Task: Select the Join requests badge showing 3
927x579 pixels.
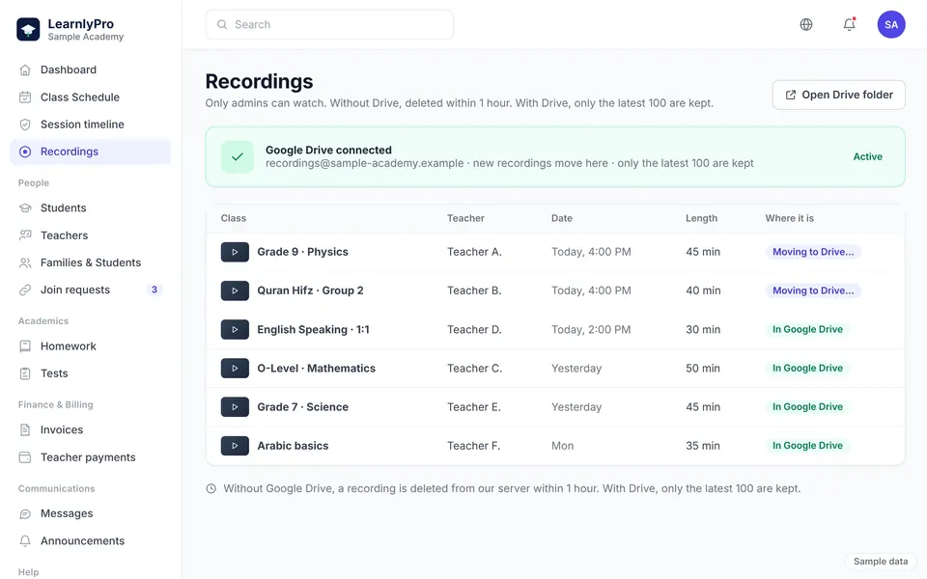Action: [x=154, y=289]
